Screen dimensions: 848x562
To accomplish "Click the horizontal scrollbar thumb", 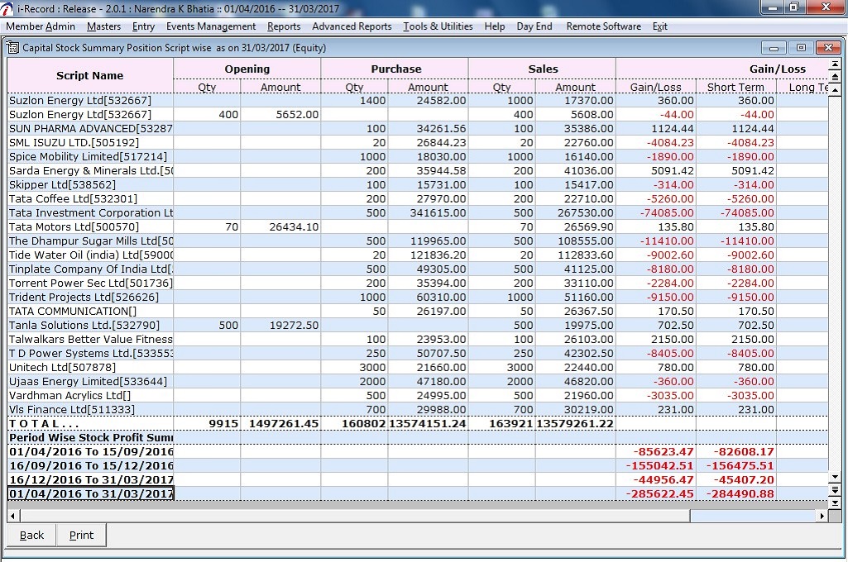I will [355, 516].
